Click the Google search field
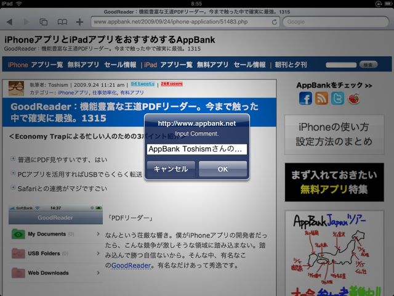This screenshot has width=394, height=296. point(336,22)
